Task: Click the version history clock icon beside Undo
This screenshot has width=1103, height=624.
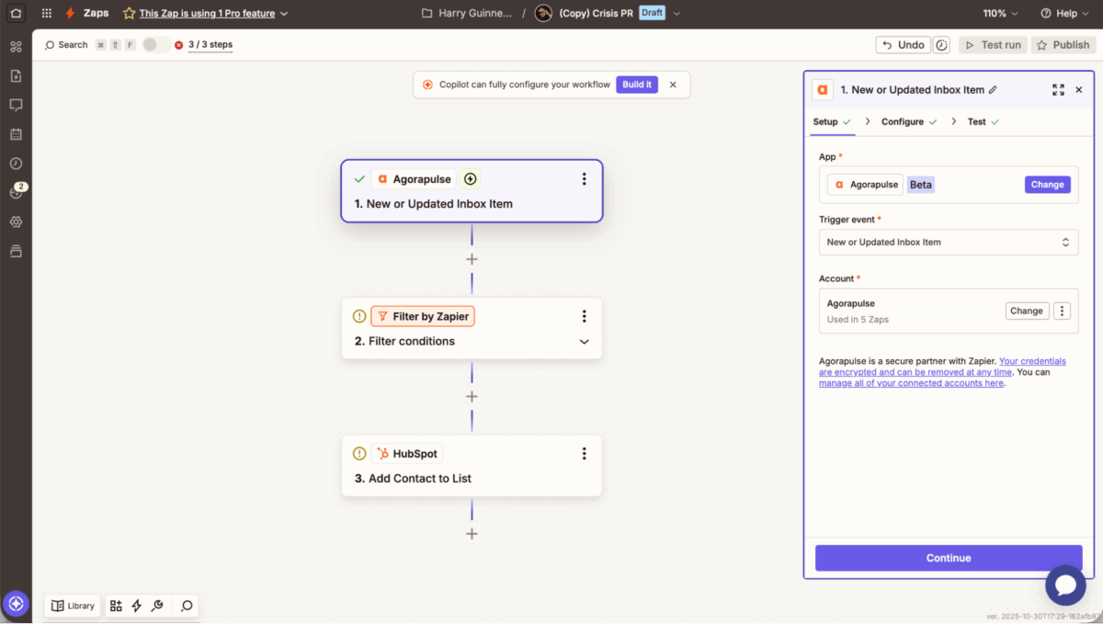Action: point(941,44)
